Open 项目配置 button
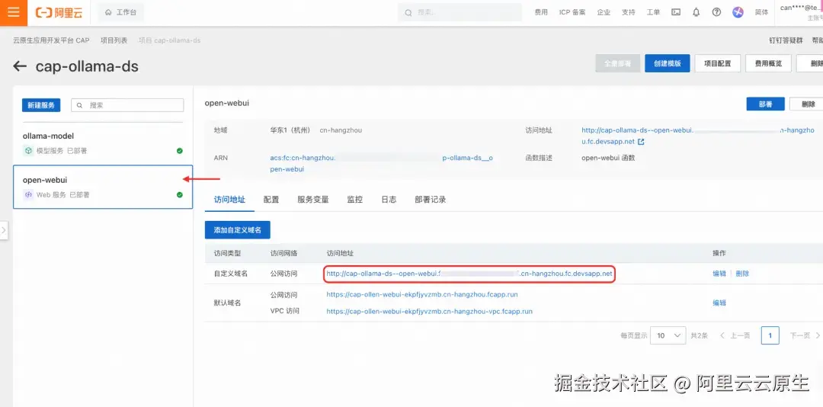This screenshot has width=823, height=407. (718, 63)
